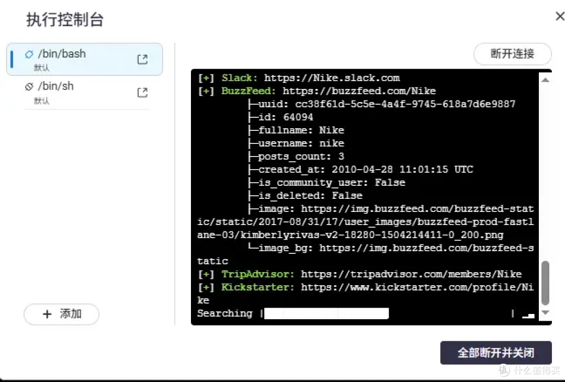This screenshot has width=565, height=382.
Task: Click the Slack URL line in terminal
Action: [x=299, y=78]
